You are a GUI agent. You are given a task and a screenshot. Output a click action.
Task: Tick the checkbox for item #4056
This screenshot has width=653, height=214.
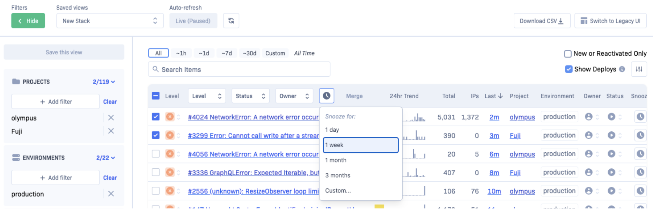[x=156, y=154]
